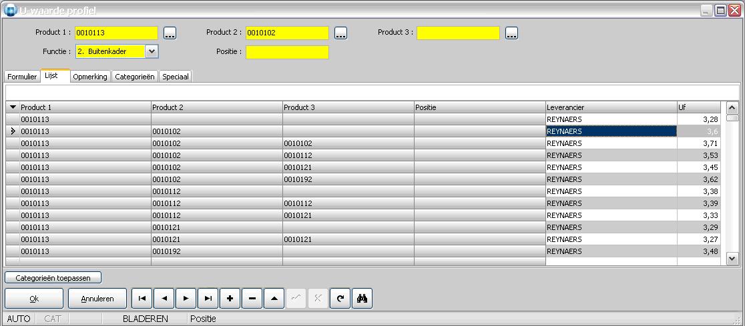Click the edit record up-triangle button

tap(274, 299)
